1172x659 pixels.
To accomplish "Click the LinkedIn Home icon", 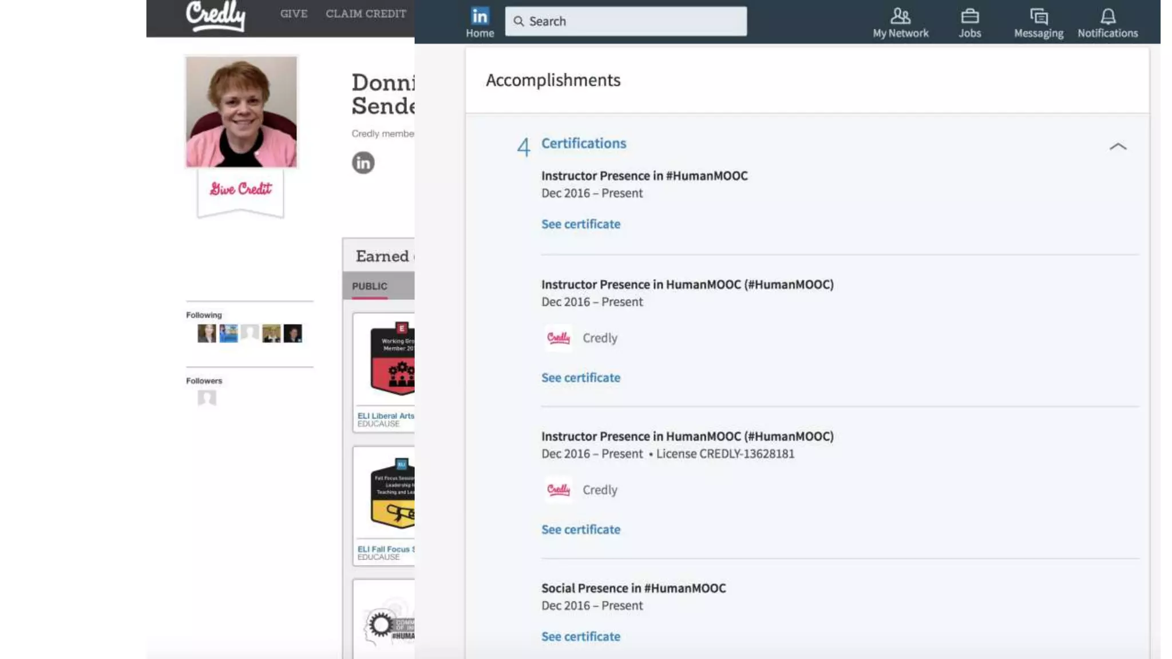I will tap(480, 16).
